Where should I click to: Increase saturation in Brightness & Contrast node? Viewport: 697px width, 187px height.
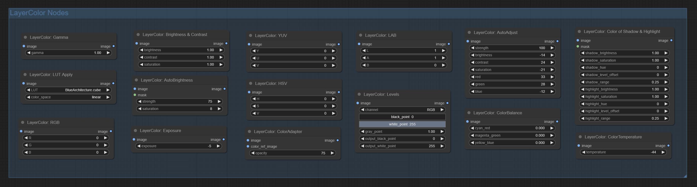click(221, 65)
